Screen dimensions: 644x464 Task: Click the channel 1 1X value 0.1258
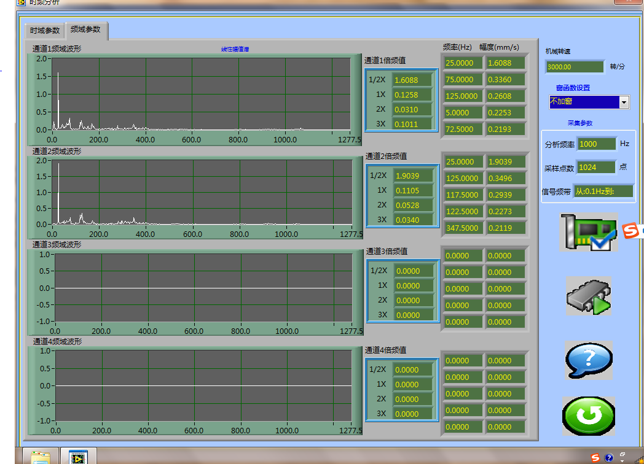413,95
